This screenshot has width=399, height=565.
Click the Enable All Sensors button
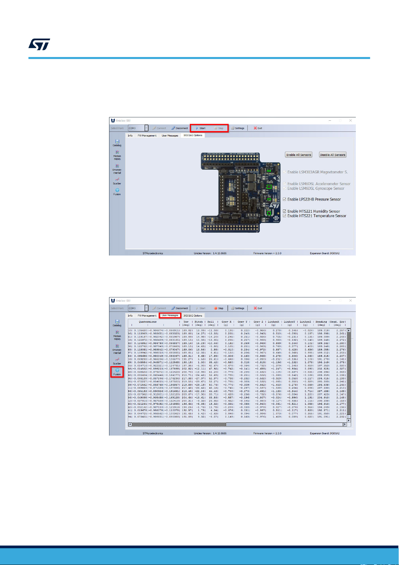(x=299, y=155)
